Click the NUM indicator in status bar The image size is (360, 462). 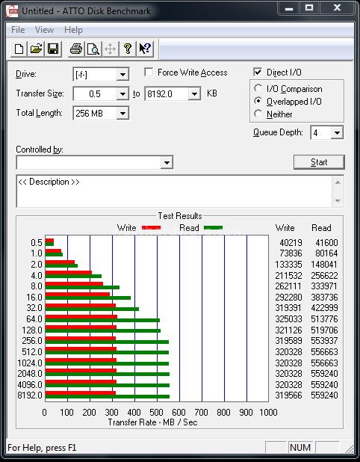pos(300,448)
